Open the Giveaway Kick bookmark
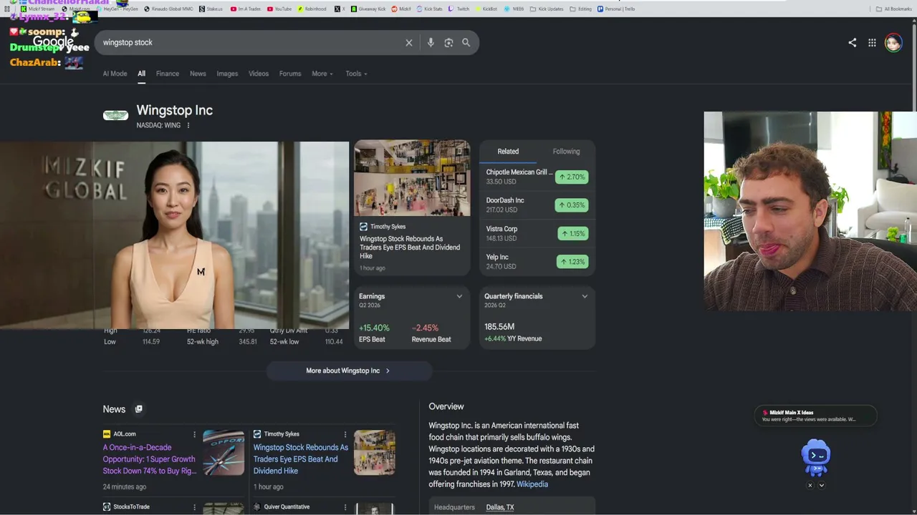This screenshot has height=515, width=917. tap(369, 9)
